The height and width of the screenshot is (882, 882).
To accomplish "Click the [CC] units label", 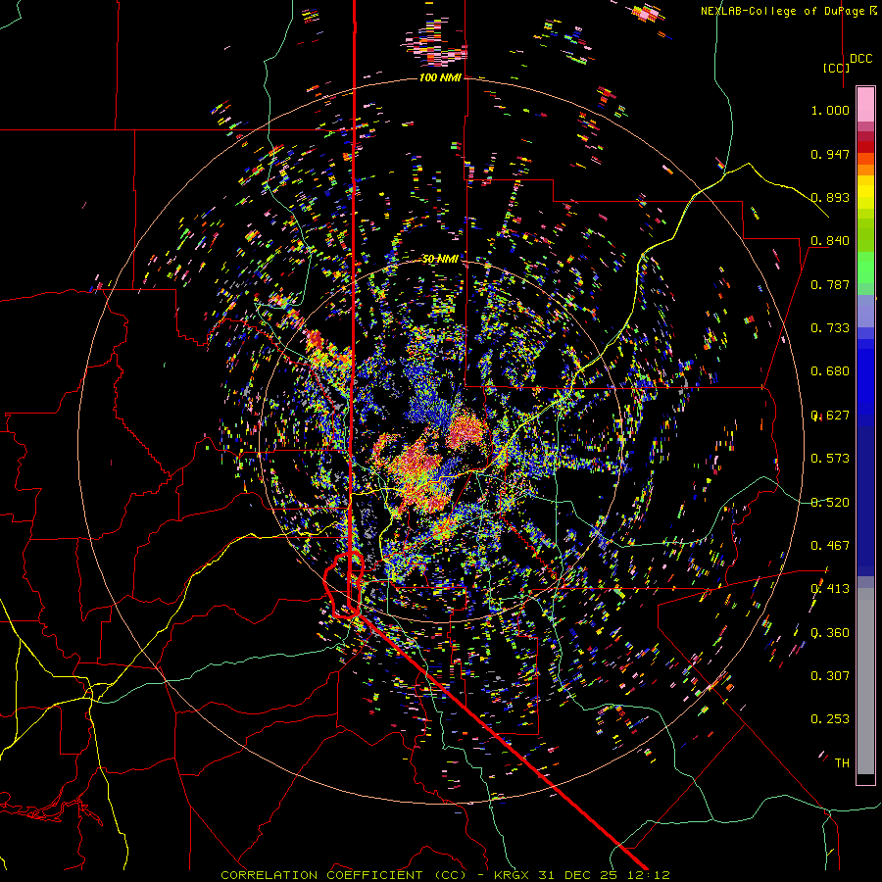I will 836,68.
